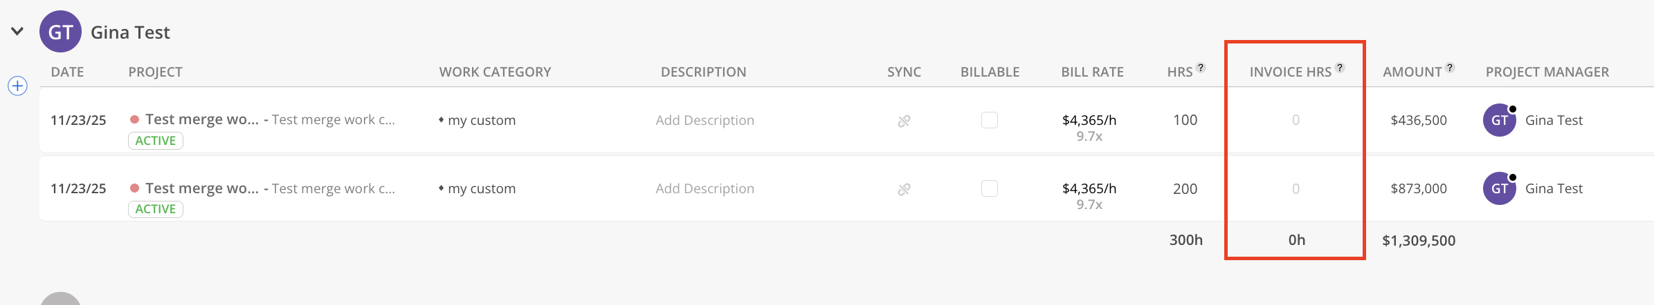Click HRS column help question mark
Image resolution: width=1654 pixels, height=305 pixels.
[x=1201, y=68]
